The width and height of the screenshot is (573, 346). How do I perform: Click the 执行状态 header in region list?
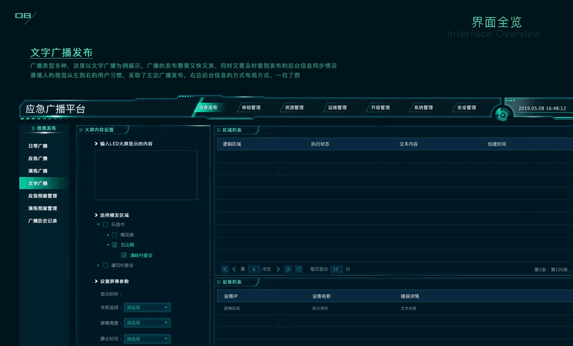[320, 144]
